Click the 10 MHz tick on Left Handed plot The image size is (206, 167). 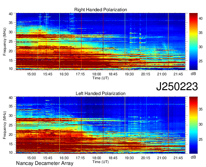[x=11, y=152]
